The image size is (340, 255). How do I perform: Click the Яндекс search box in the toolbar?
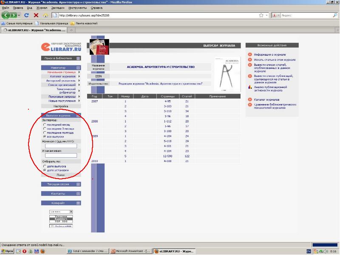pos(306,15)
